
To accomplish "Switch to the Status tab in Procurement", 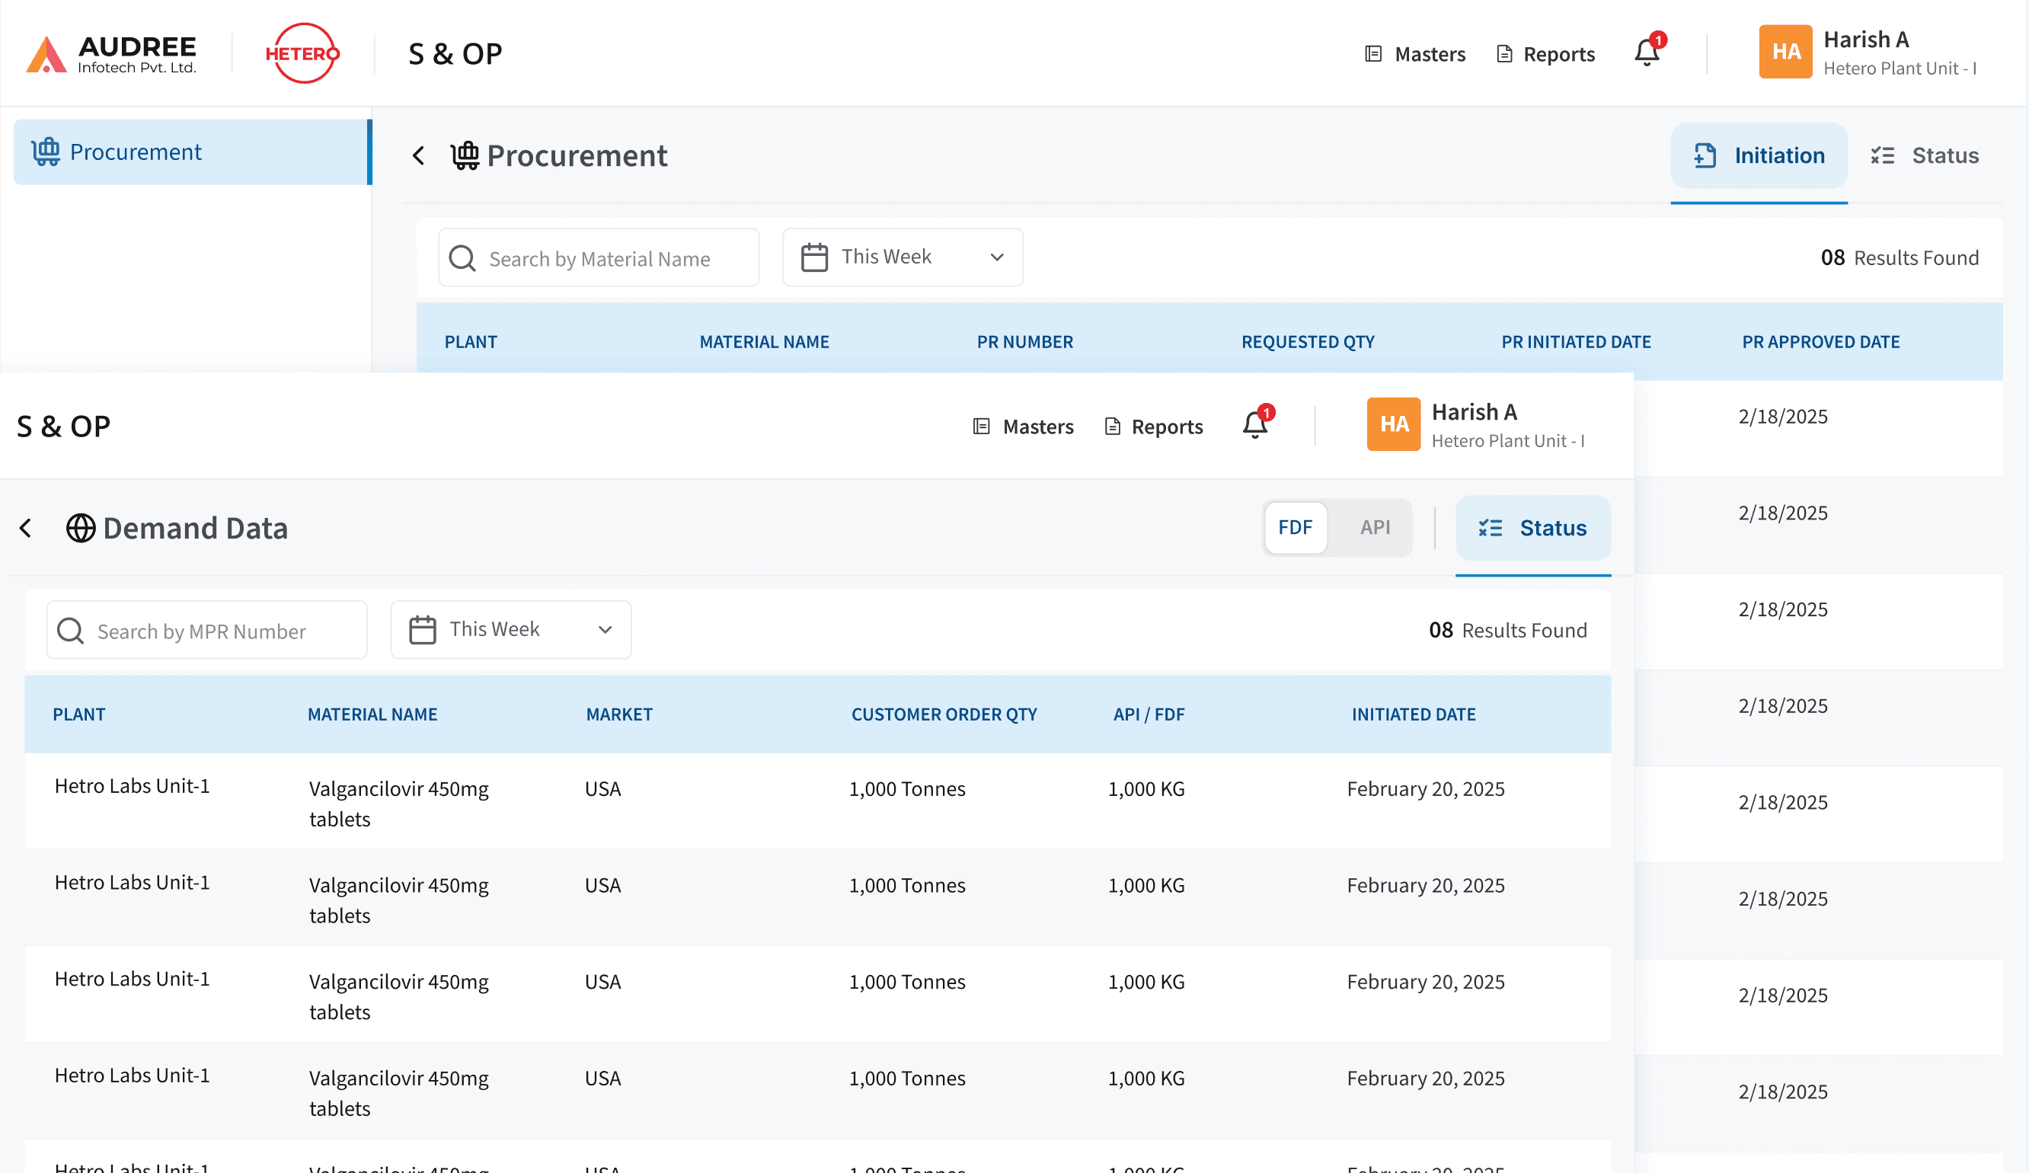I will pyautogui.click(x=1925, y=155).
